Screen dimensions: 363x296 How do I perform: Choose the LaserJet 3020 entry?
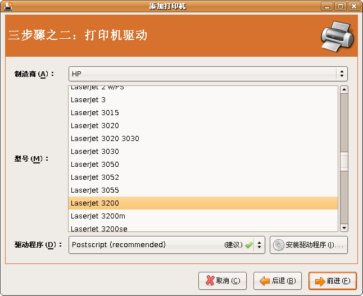tap(203, 126)
